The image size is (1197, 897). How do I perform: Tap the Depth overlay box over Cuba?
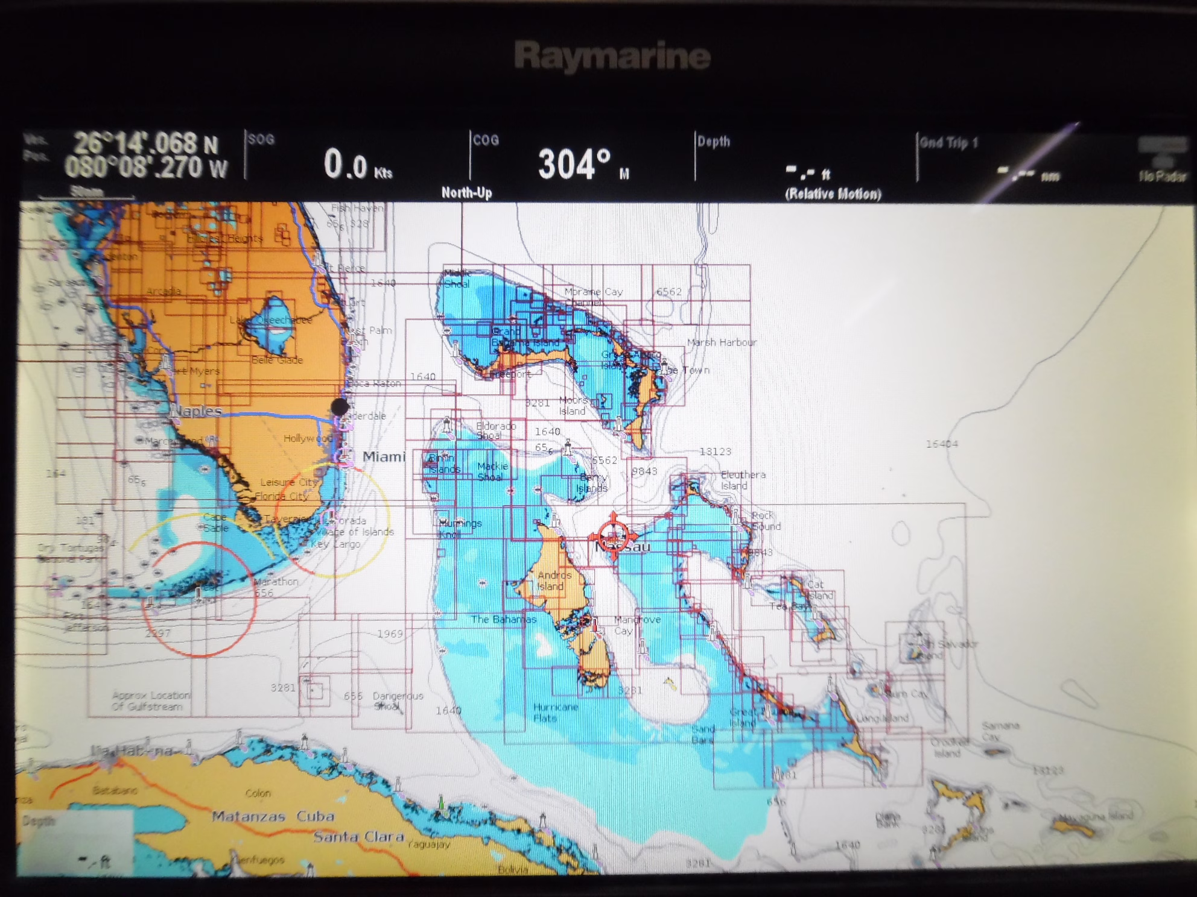(74, 842)
